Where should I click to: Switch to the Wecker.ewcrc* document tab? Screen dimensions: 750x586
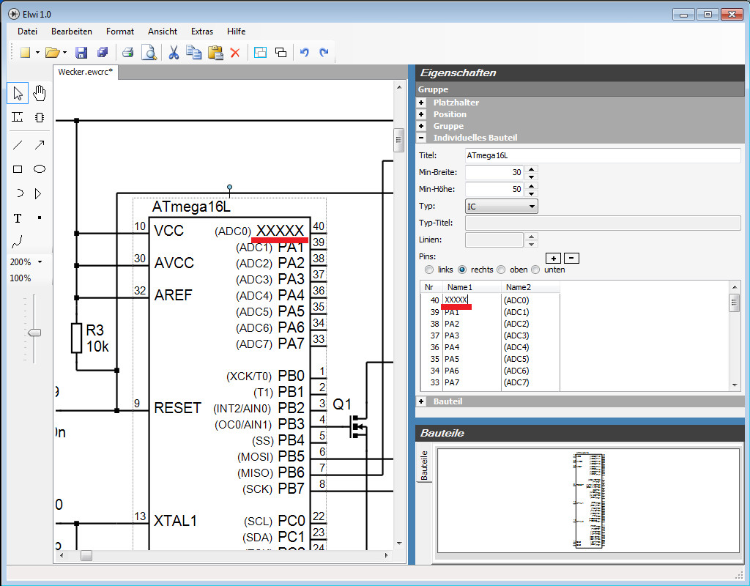point(85,73)
